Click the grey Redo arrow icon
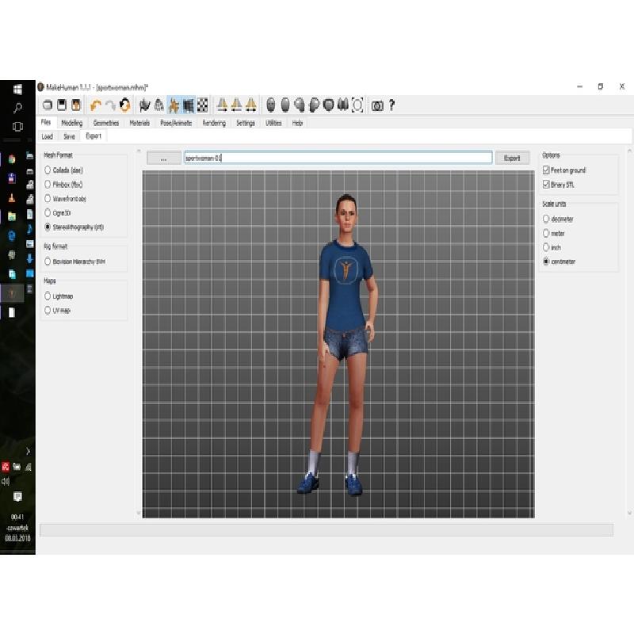The height and width of the screenshot is (634, 634). pos(110,105)
